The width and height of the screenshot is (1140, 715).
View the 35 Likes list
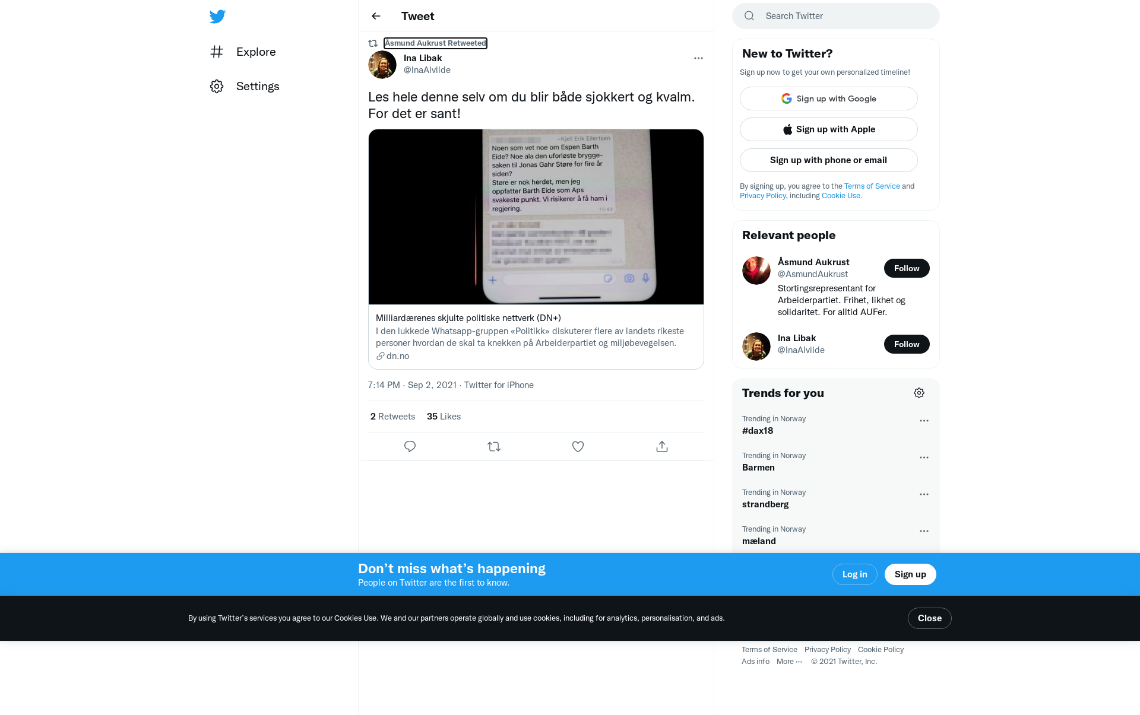pyautogui.click(x=444, y=417)
